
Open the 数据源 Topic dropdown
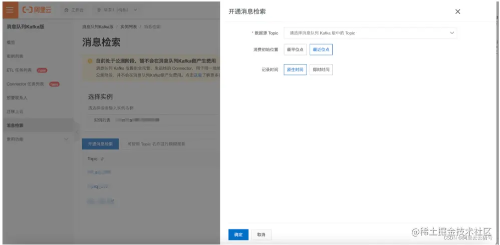tap(370, 33)
